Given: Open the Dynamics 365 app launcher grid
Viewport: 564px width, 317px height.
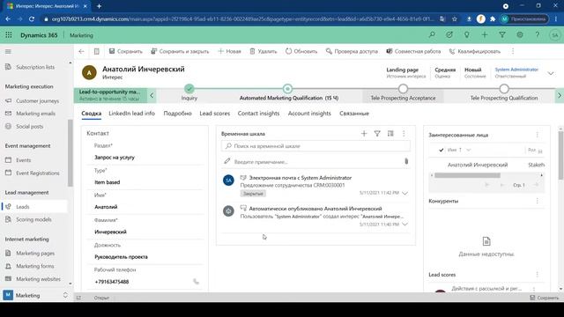Looking at the screenshot, I should (x=9, y=35).
